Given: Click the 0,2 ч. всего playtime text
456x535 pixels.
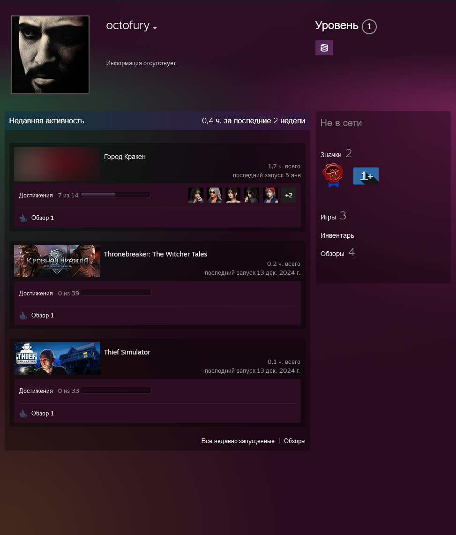Looking at the screenshot, I should (x=284, y=264).
